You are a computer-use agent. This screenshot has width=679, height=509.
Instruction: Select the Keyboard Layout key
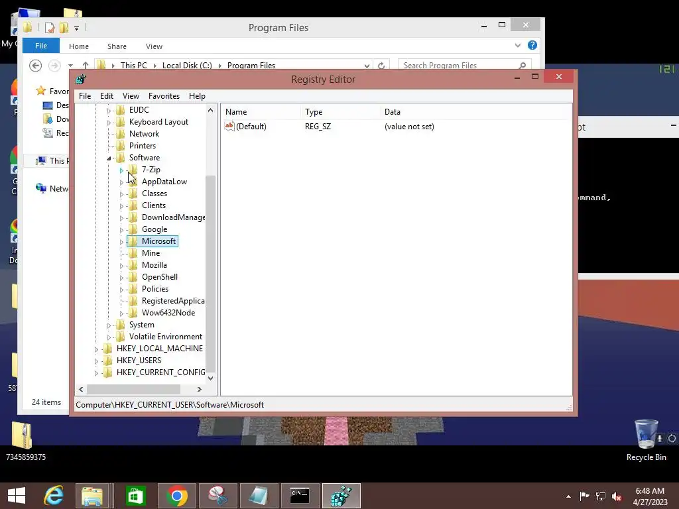point(158,122)
